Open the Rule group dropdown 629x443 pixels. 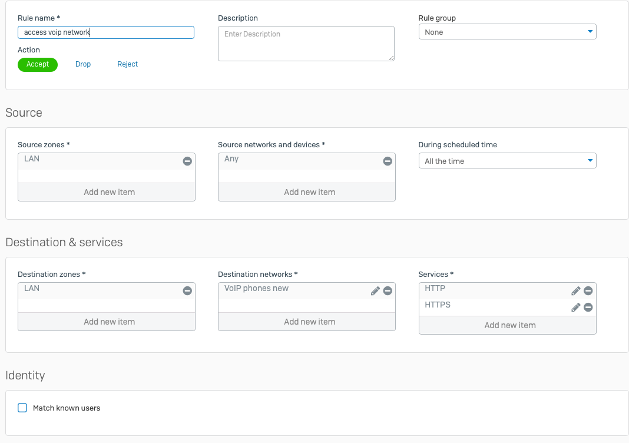tap(507, 32)
